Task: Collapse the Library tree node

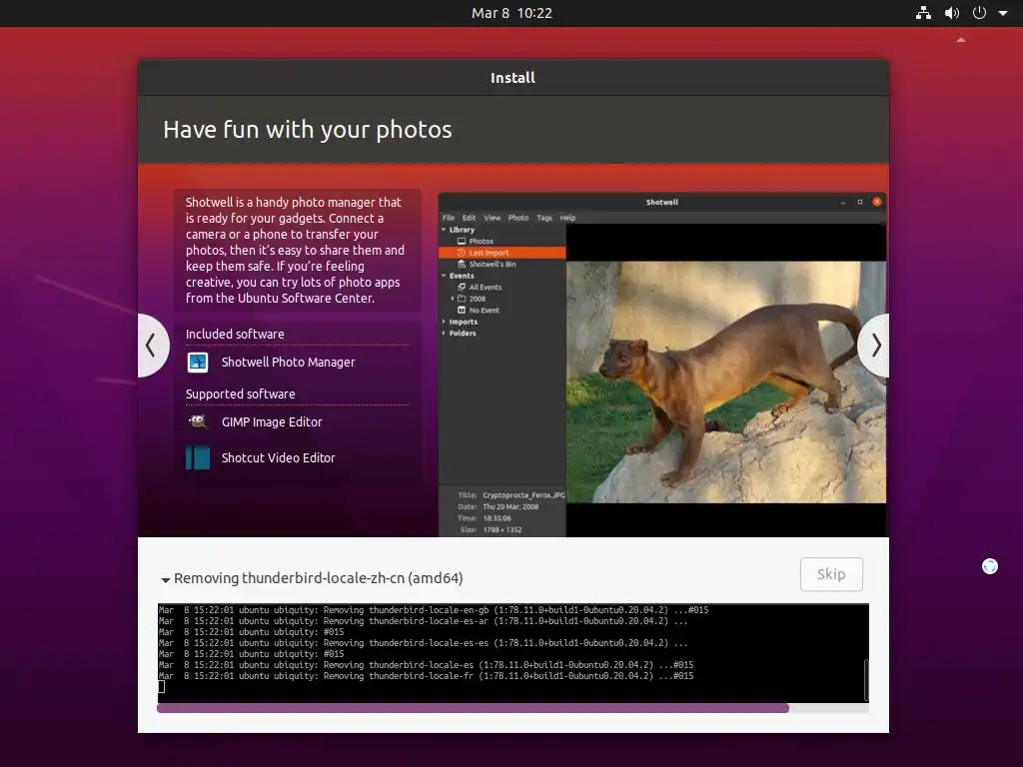Action: (444, 230)
